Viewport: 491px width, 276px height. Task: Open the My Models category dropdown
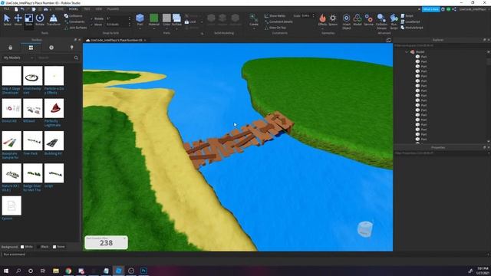(x=18, y=58)
